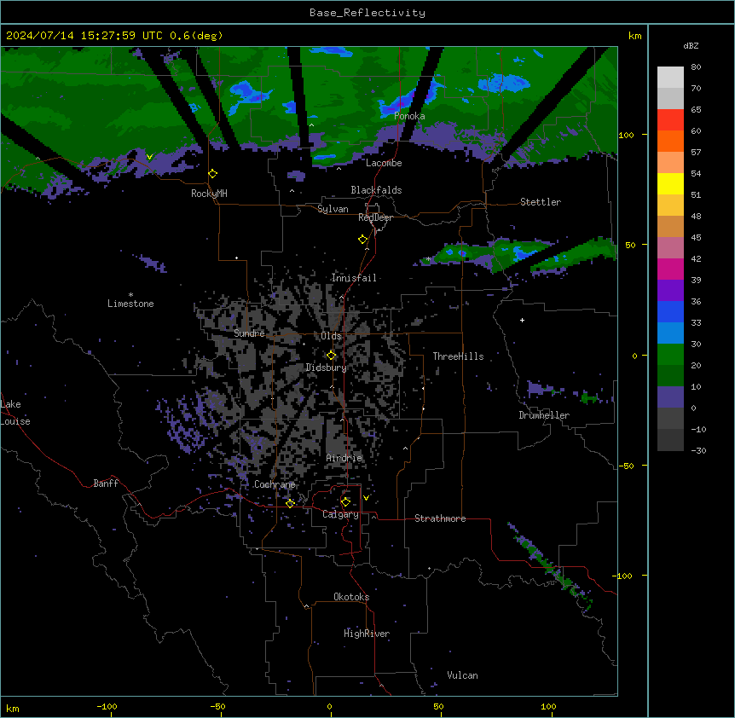Click the Strathmore label
Image resolution: width=735 pixels, height=718 pixels.
point(440,518)
